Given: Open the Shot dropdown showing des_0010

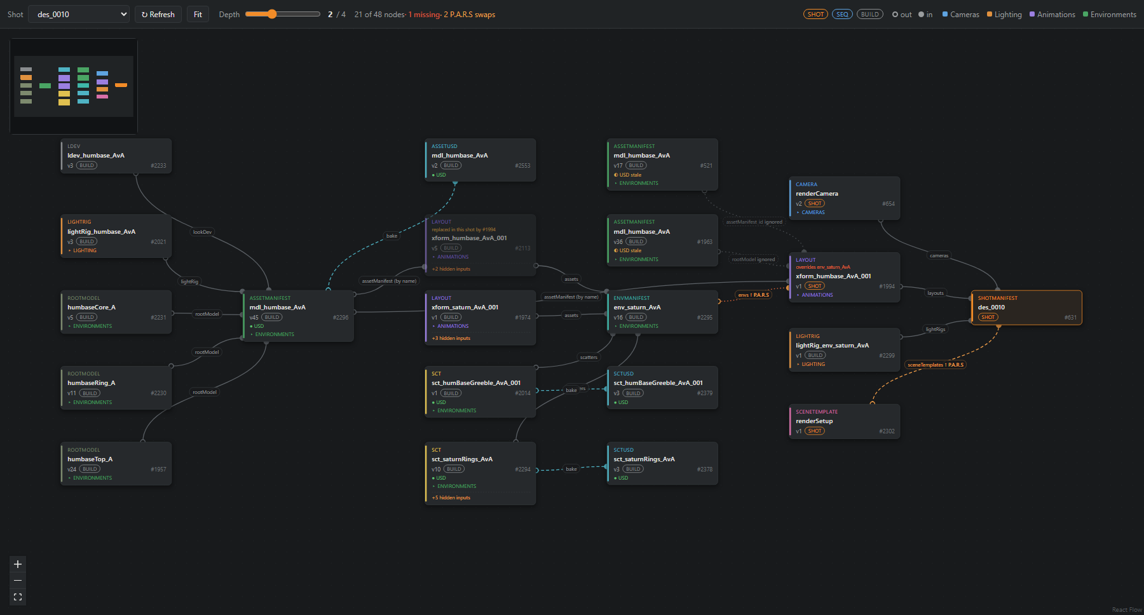Looking at the screenshot, I should (x=79, y=15).
